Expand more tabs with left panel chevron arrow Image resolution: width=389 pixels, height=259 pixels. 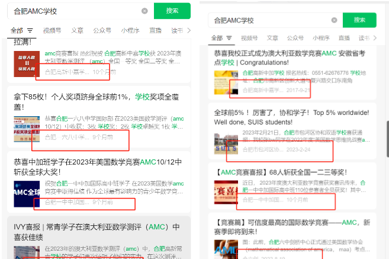point(188,30)
